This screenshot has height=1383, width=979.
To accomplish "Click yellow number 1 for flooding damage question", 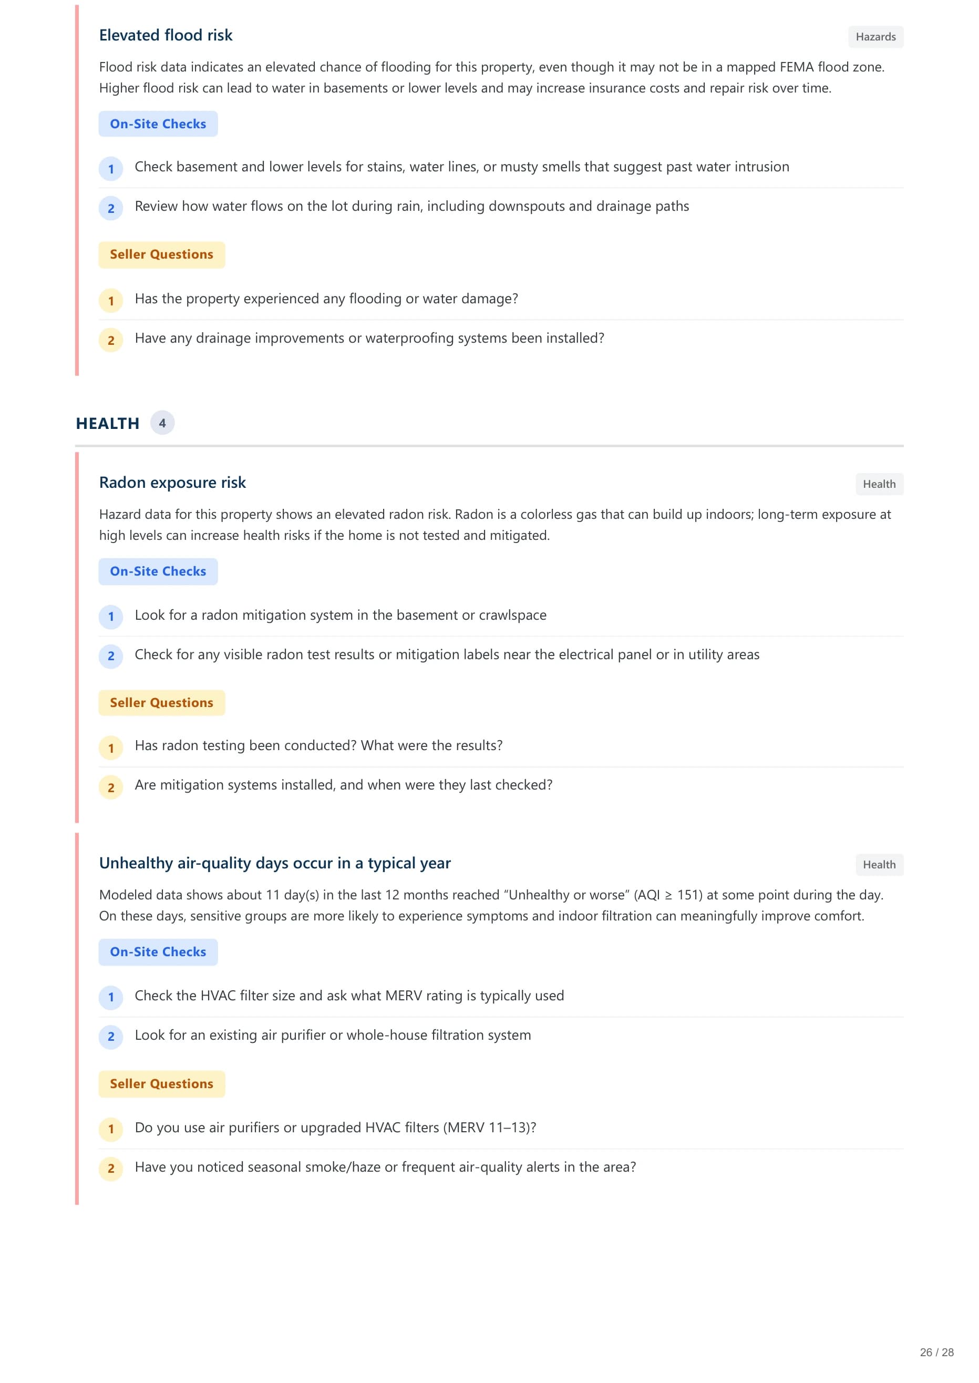I will coord(111,301).
